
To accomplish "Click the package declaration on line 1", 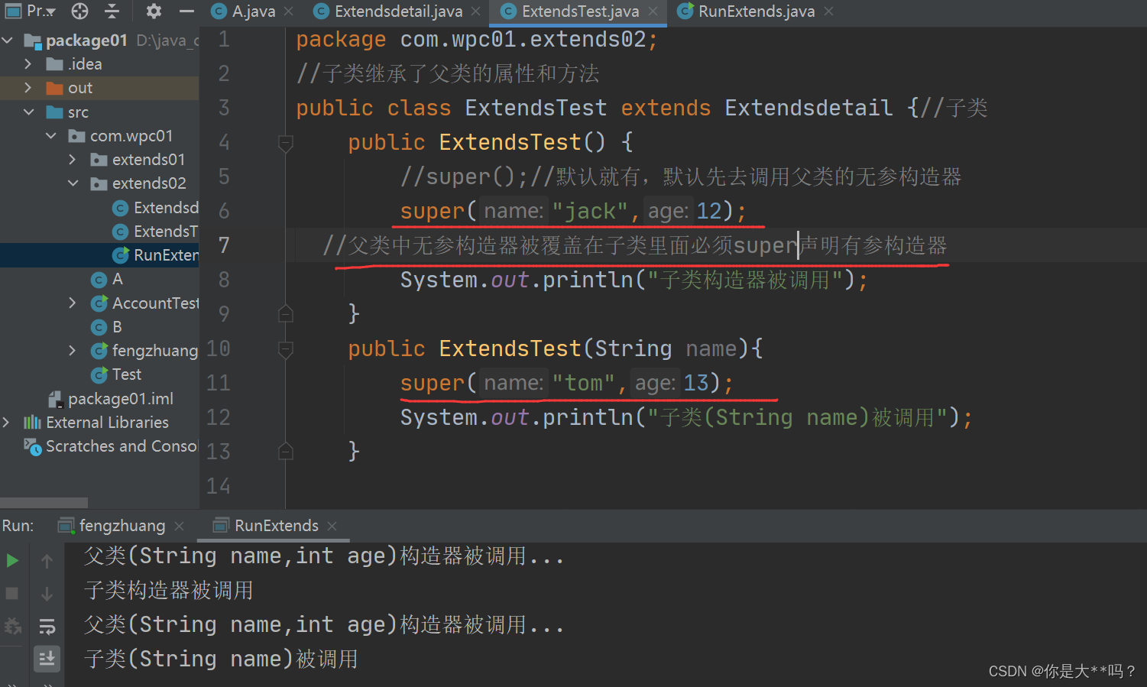I will (477, 39).
